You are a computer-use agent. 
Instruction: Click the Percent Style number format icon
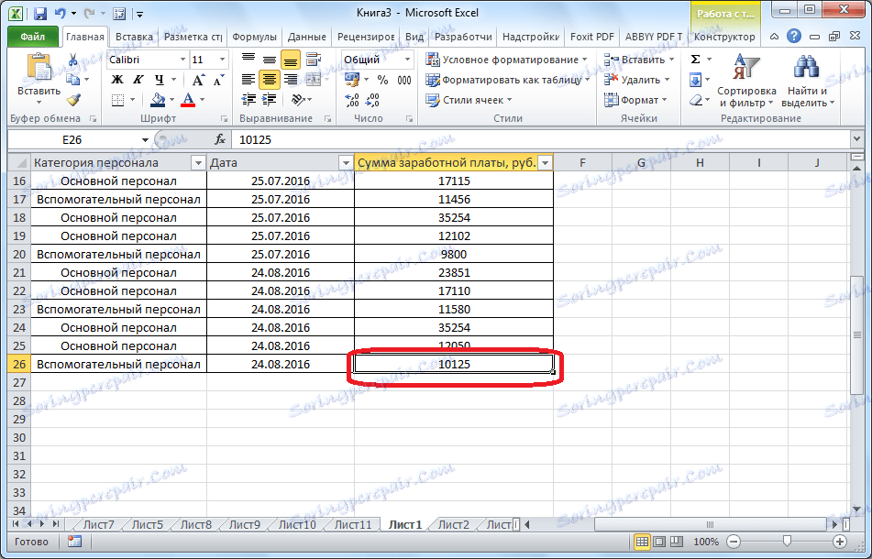pos(381,80)
